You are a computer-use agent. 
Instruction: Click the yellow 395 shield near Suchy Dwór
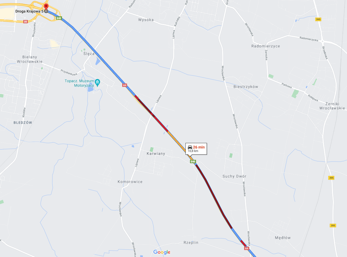(331, 178)
